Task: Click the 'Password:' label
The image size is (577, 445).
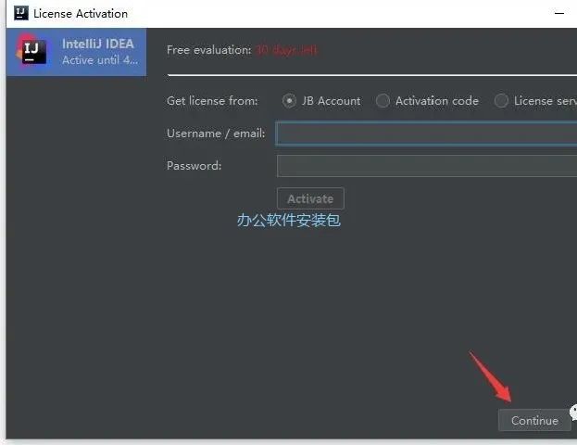Action: coord(194,166)
